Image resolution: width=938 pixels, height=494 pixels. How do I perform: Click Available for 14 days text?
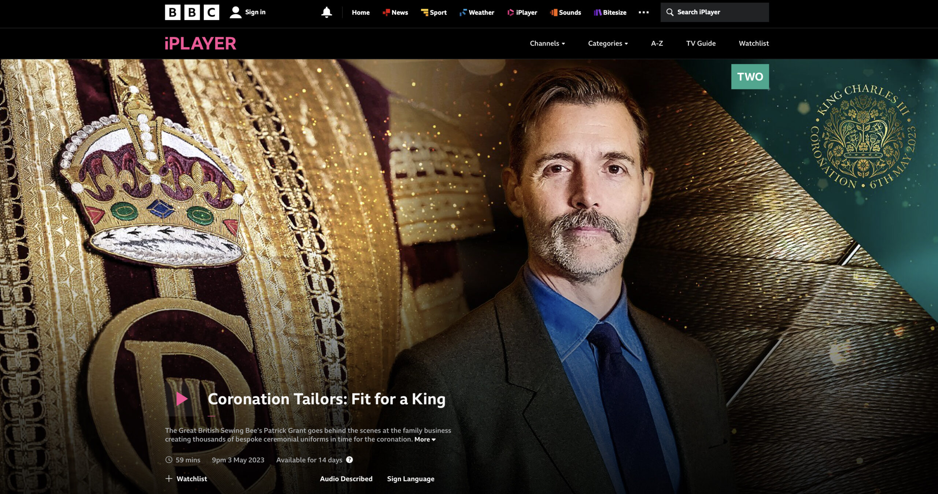click(309, 460)
